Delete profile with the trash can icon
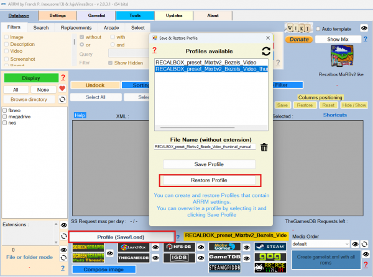The width and height of the screenshot is (373, 277). [264, 147]
